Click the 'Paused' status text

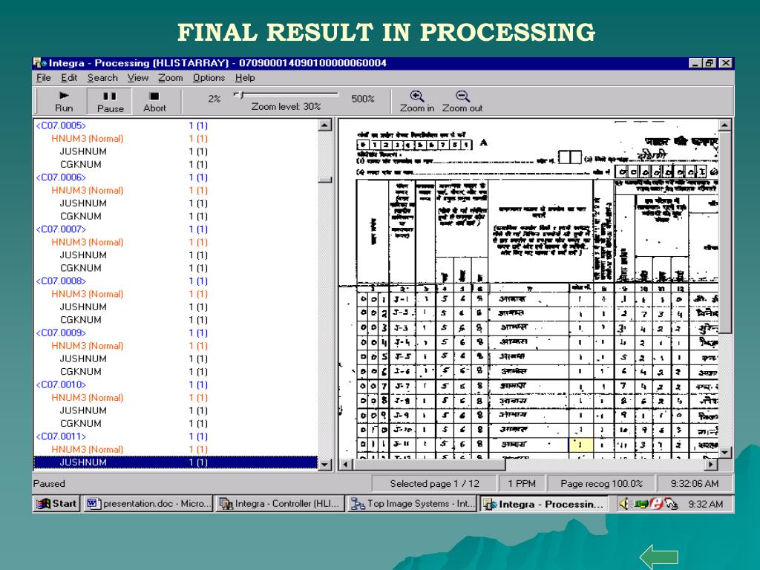click(x=49, y=484)
